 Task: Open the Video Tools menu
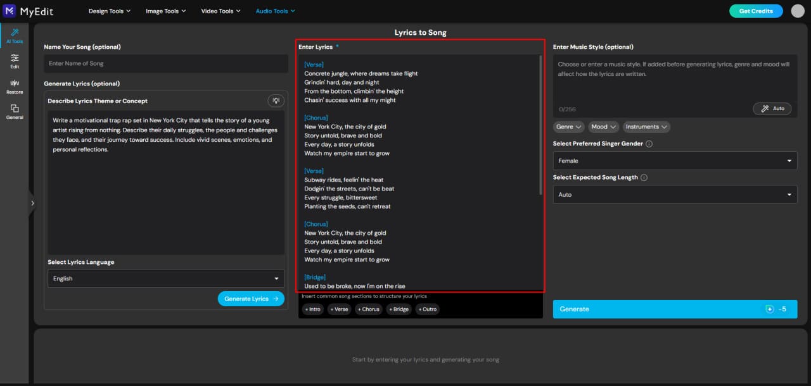[220, 11]
